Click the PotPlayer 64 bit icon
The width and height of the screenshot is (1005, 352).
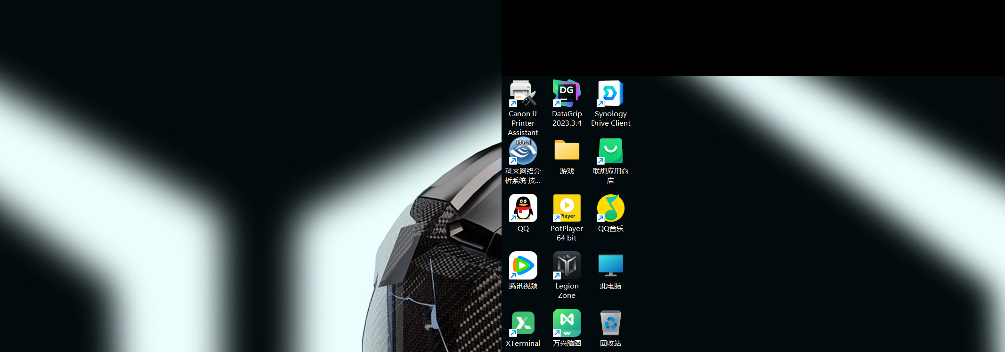[567, 208]
